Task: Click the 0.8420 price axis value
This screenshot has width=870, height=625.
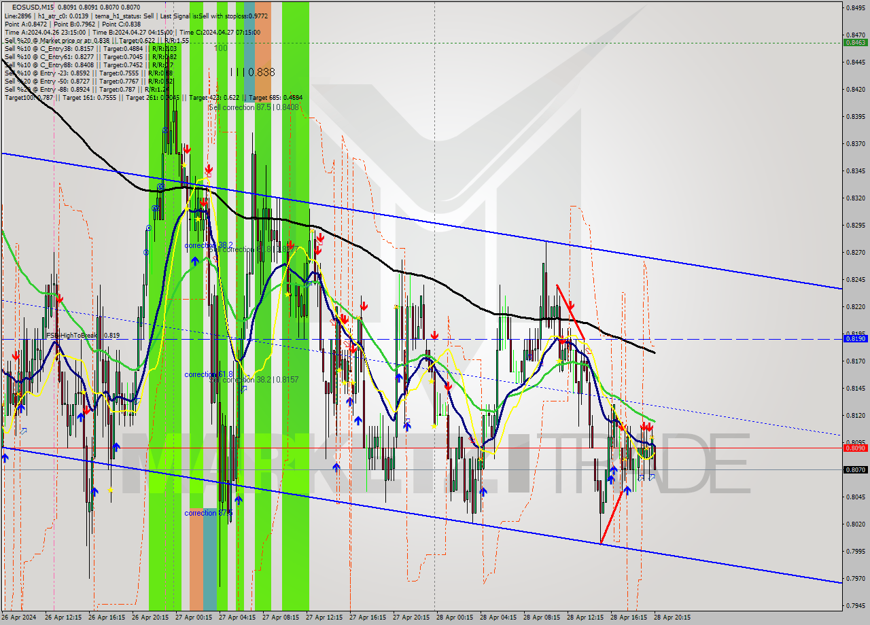Action: click(x=855, y=89)
